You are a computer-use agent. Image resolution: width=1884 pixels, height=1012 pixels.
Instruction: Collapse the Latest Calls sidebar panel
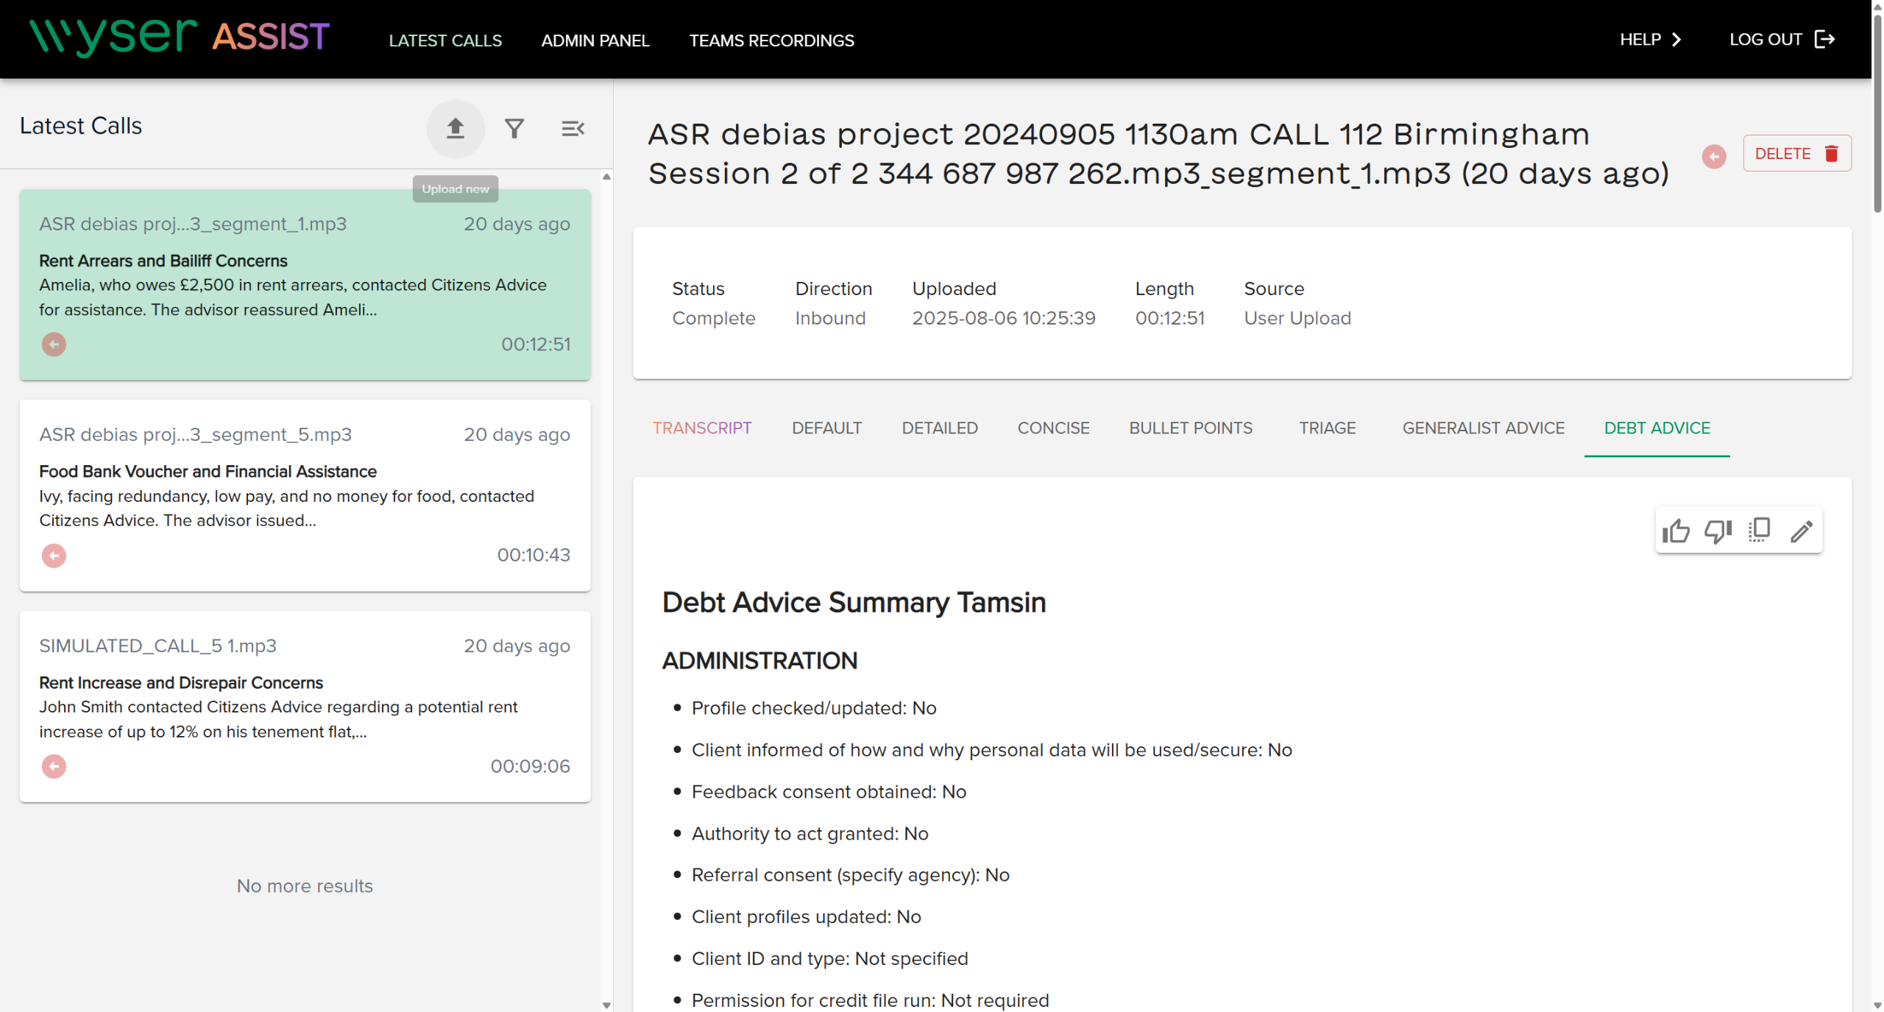(x=573, y=129)
